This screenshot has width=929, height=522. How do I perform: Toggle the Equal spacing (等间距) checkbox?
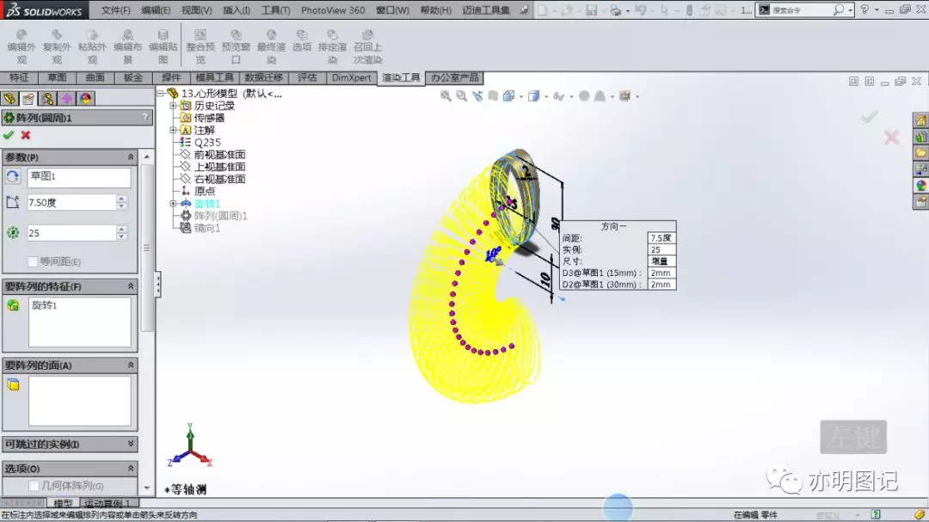point(33,261)
